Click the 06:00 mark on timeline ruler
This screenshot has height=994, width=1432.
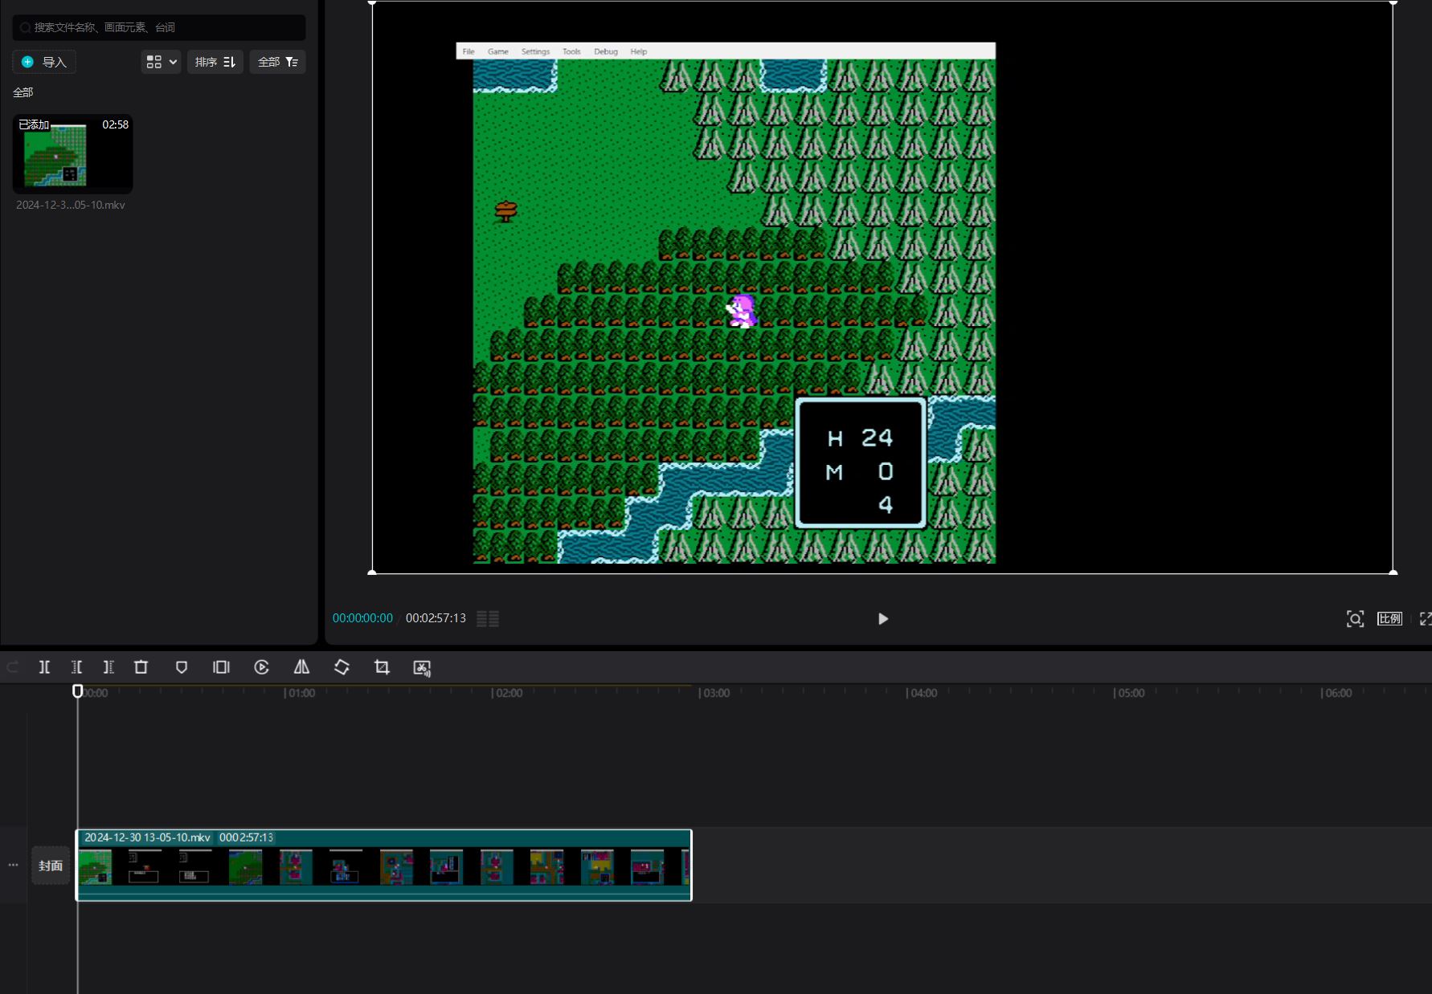(x=1338, y=693)
